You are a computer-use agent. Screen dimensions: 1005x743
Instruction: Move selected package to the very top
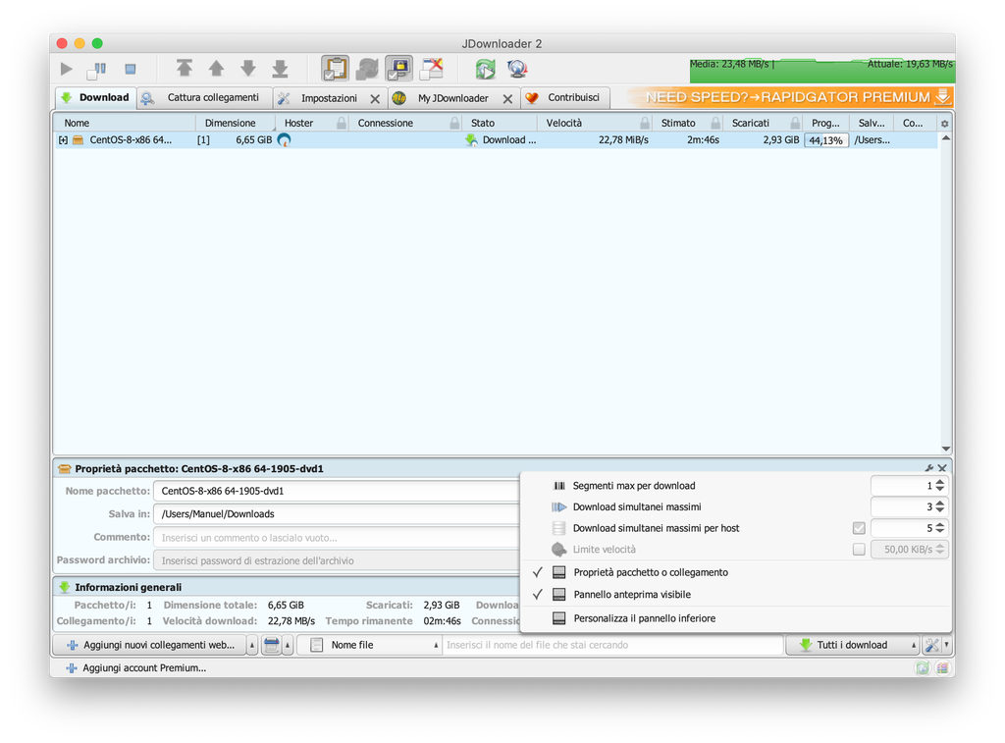point(185,69)
